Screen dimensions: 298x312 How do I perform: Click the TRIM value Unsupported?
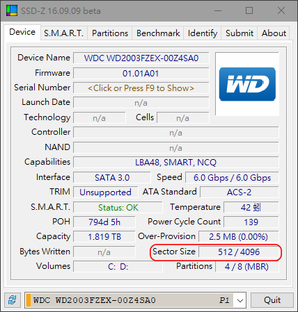coord(106,192)
